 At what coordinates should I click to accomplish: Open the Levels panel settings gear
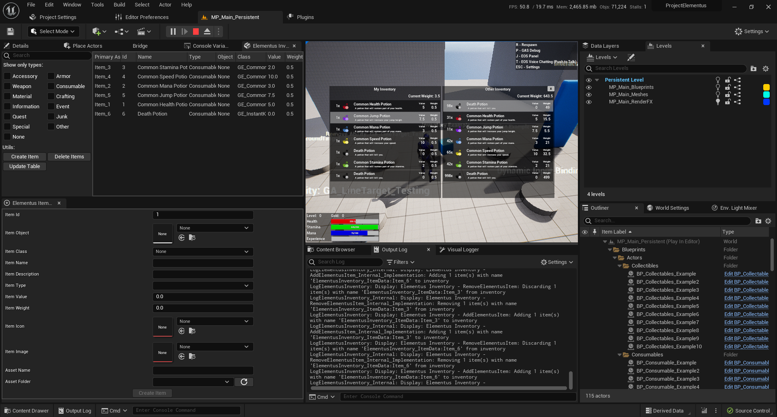(x=766, y=69)
